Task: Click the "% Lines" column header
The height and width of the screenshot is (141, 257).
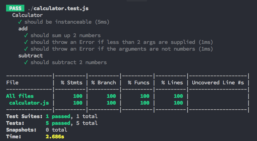Action: (172, 83)
